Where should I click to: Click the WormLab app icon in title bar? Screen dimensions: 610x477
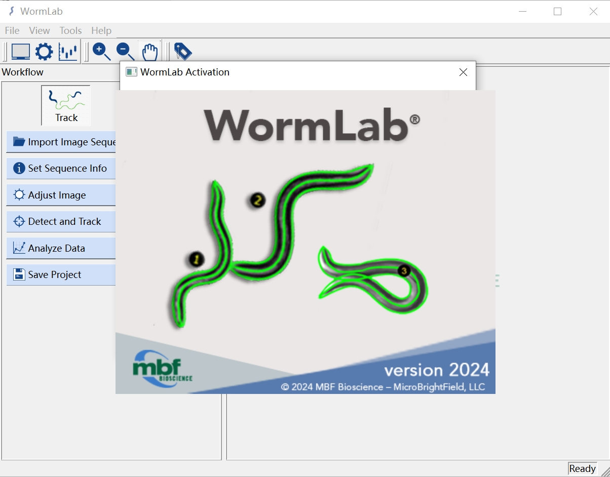[x=12, y=11]
